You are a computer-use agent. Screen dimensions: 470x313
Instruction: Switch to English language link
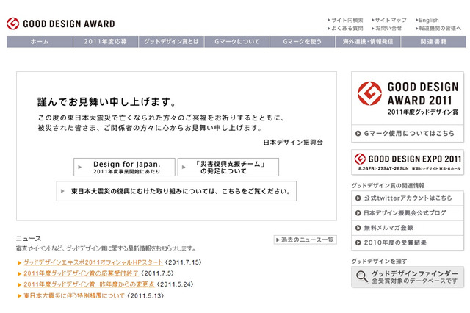tap(428, 20)
